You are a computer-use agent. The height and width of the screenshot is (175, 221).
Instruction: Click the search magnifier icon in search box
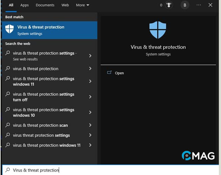click(x=8, y=170)
